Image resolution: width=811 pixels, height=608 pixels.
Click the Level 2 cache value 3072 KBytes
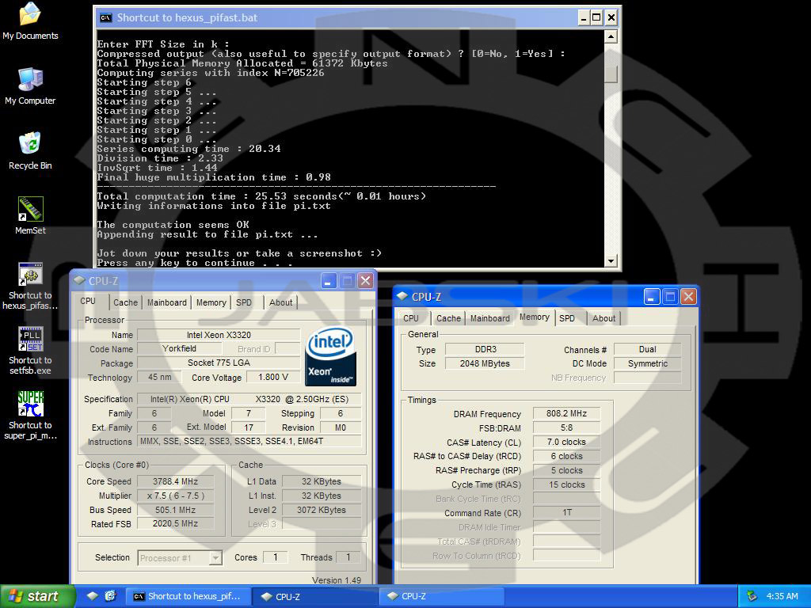(x=322, y=510)
